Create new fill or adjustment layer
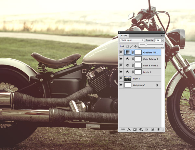Viewport: 195px width, 150px height. coord(141,129)
